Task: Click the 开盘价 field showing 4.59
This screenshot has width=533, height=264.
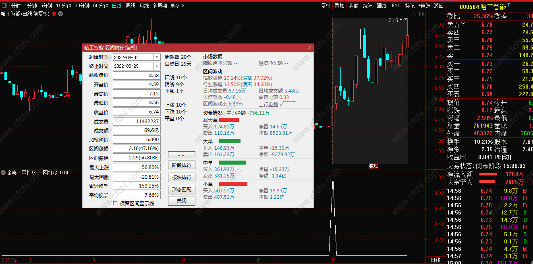Action: click(136, 85)
